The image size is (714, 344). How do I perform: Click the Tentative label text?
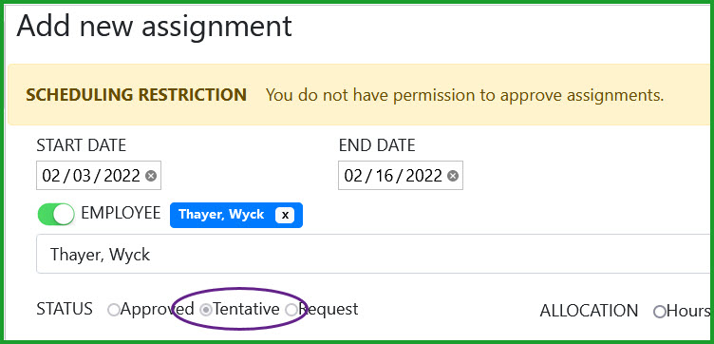[246, 310]
